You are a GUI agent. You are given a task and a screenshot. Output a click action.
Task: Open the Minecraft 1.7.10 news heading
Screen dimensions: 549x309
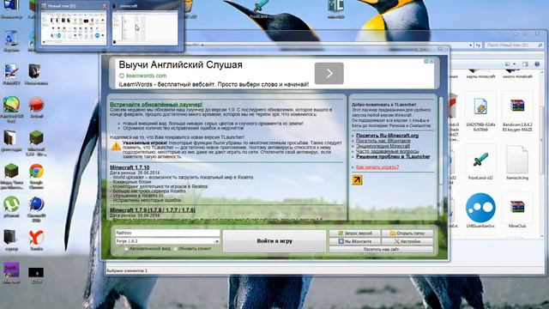tap(130, 168)
